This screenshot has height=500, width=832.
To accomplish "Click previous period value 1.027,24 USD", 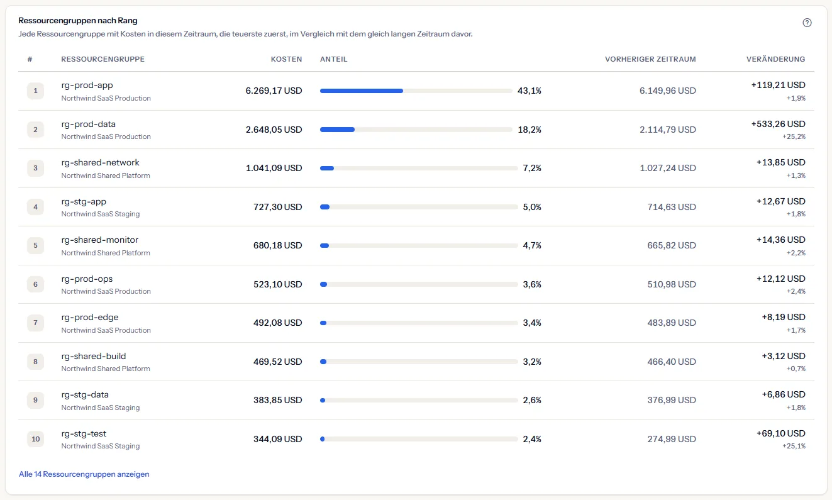I will point(668,168).
